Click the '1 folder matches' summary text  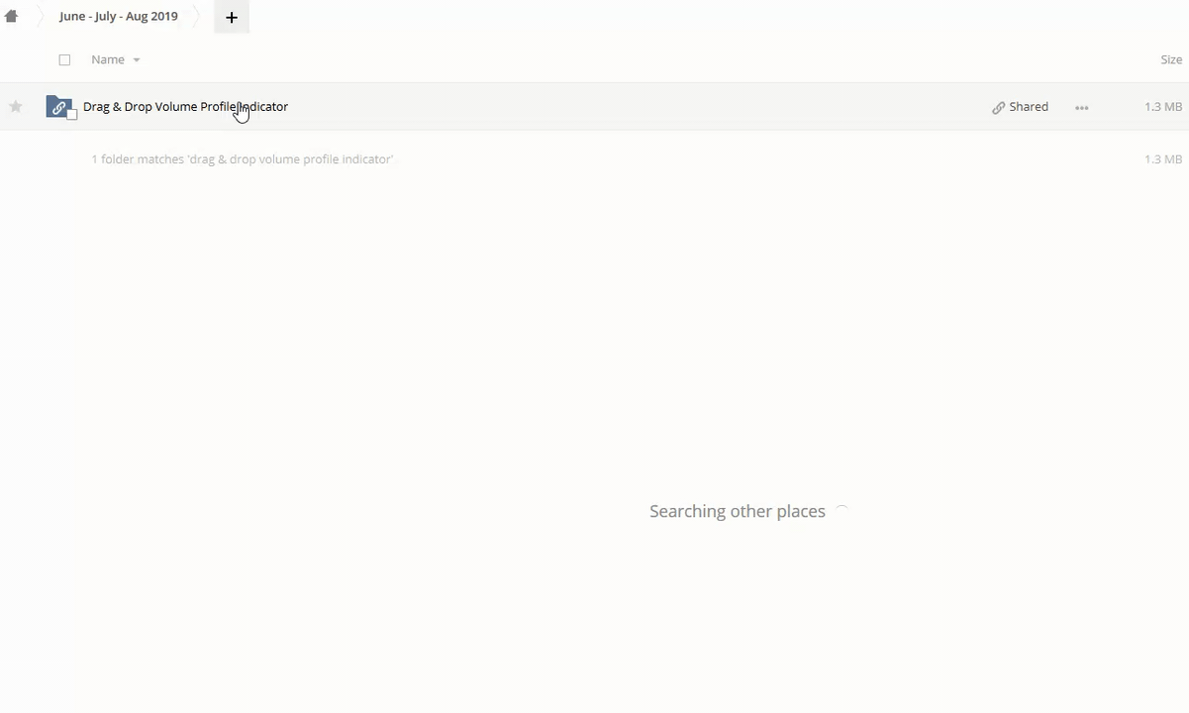[242, 158]
